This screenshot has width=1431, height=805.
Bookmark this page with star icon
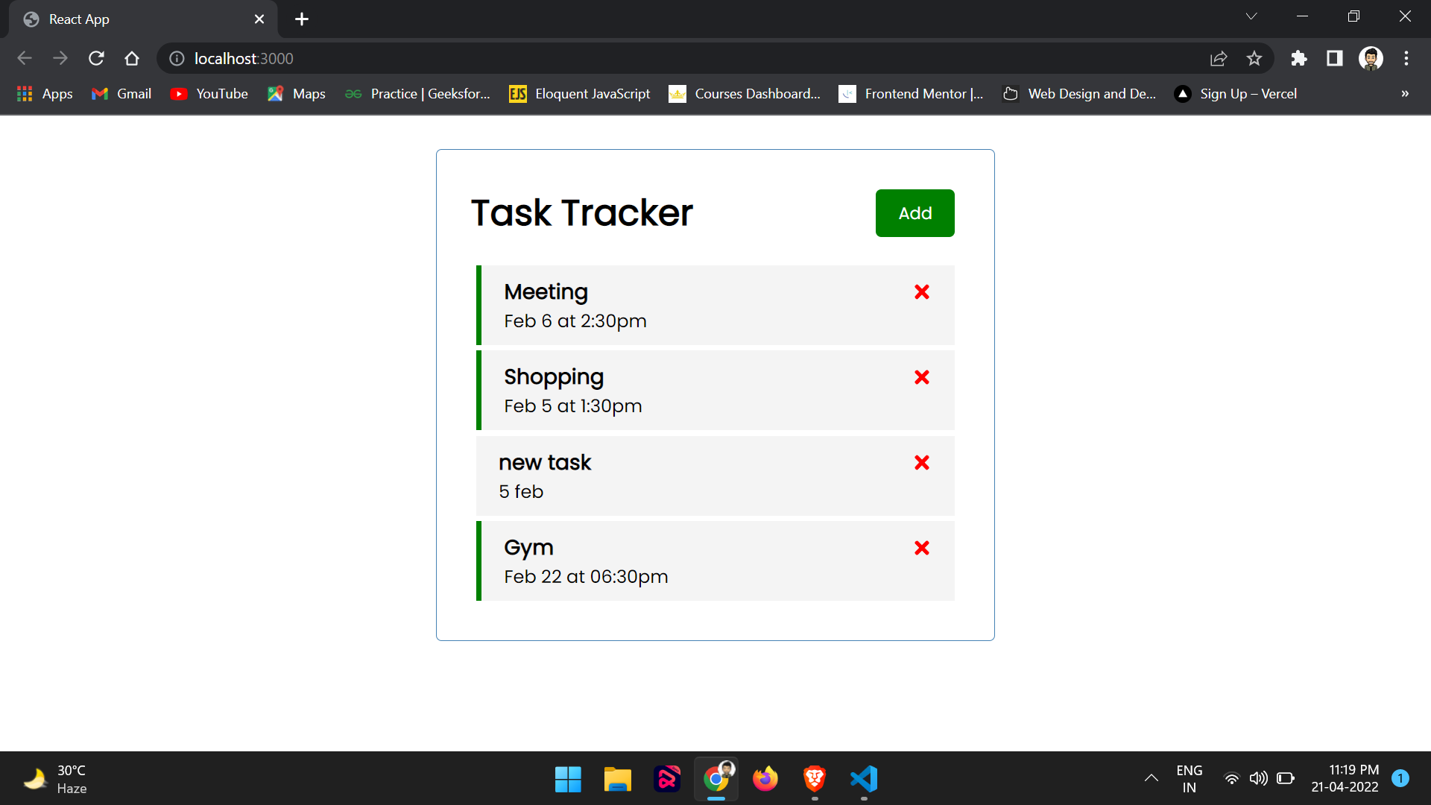(1254, 58)
